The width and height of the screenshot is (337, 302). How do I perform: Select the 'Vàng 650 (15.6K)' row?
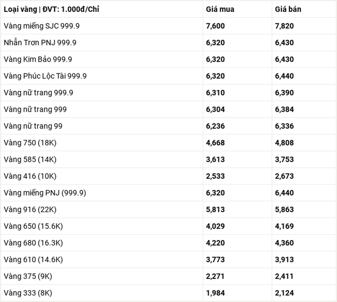pyautogui.click(x=168, y=226)
